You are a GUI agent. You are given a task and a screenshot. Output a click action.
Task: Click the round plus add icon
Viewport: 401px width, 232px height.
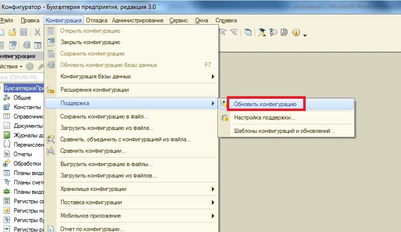click(x=30, y=67)
